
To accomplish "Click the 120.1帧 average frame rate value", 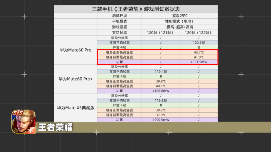I will 199,43.
